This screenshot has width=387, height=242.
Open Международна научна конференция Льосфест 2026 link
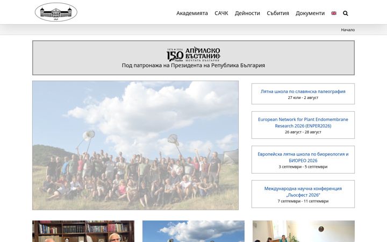pos(303,191)
